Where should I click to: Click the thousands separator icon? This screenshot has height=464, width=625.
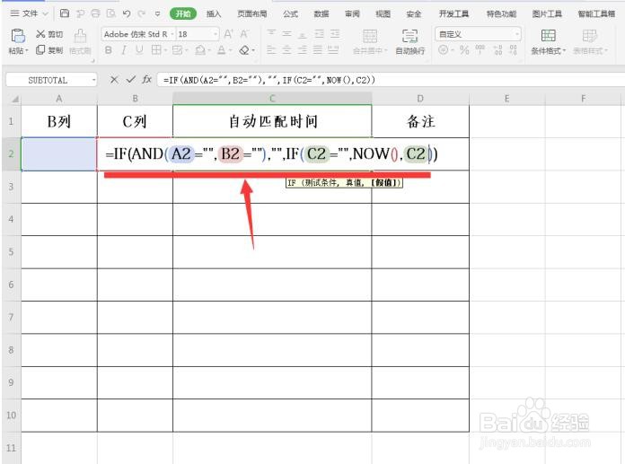tap(480, 50)
